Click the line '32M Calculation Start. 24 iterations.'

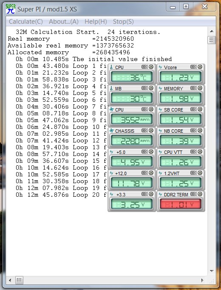point(88,32)
